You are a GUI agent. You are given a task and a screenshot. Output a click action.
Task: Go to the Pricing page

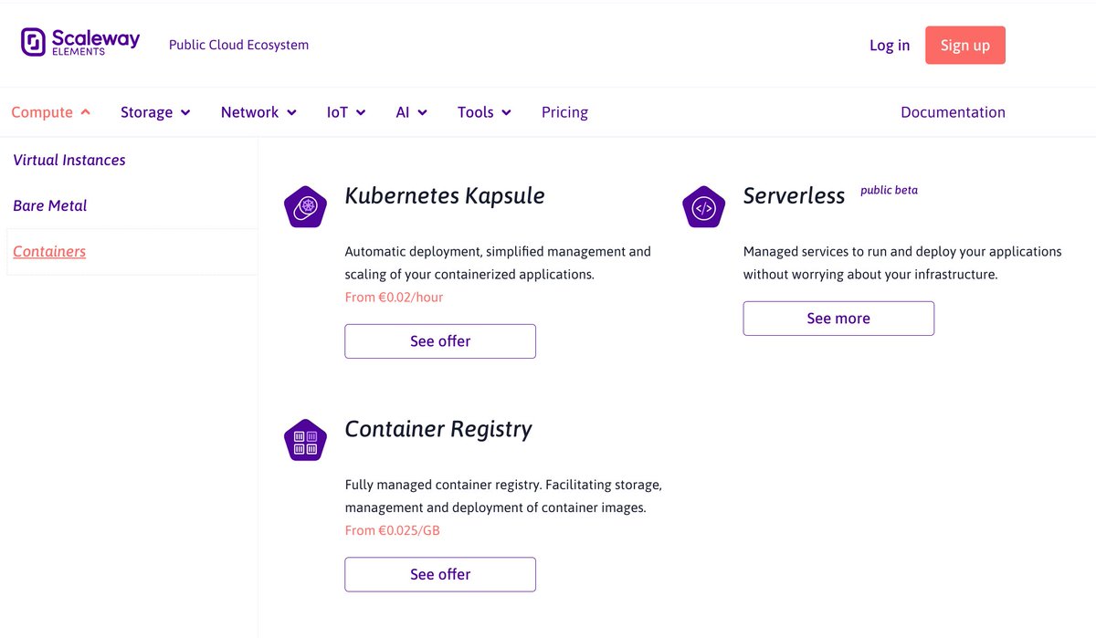tap(564, 112)
